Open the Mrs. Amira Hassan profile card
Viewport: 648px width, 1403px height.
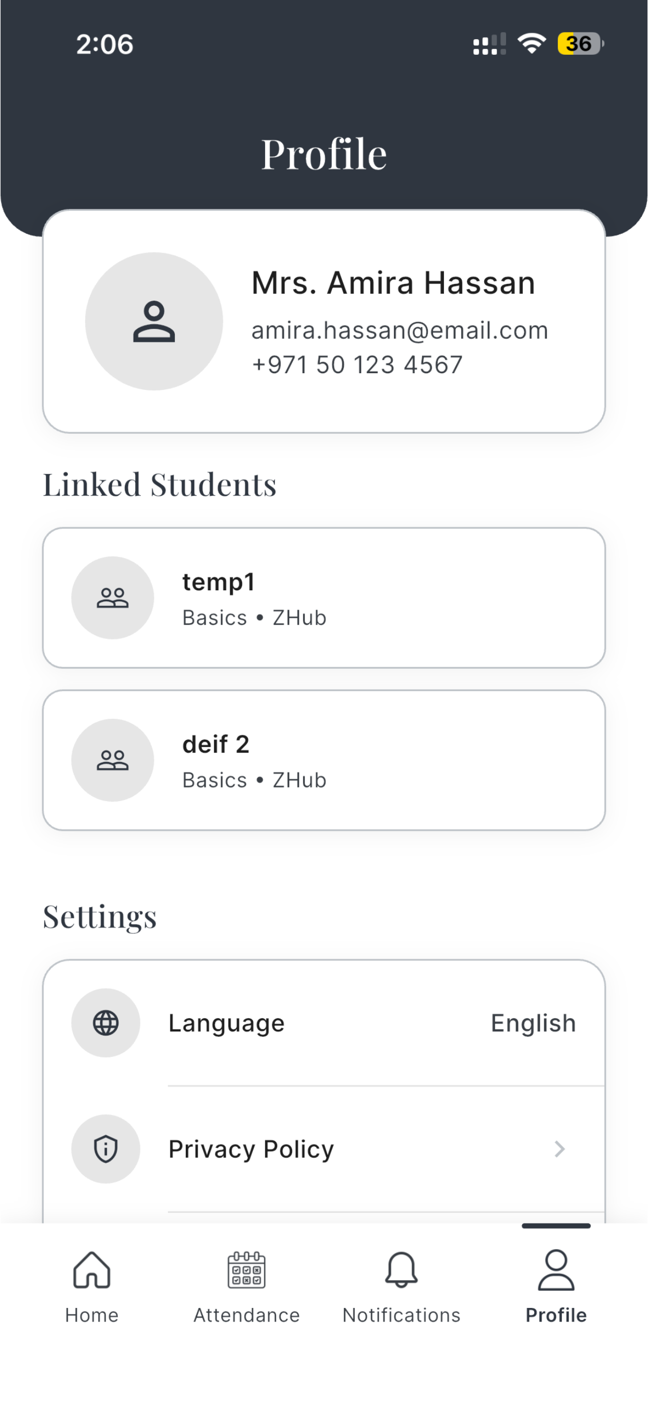point(324,322)
